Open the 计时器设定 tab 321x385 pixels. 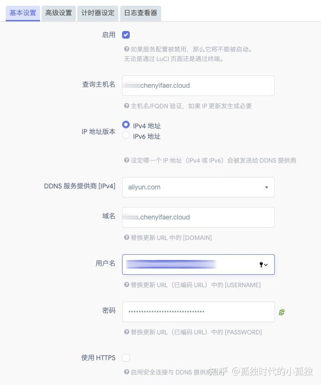(98, 13)
